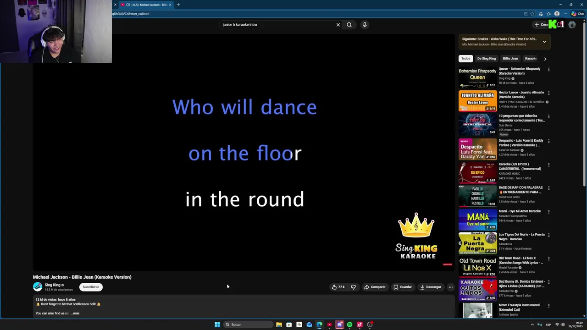Open options for Hector Lavoe Juanito Alimaña
This screenshot has height=330, width=587.
[x=548, y=93]
